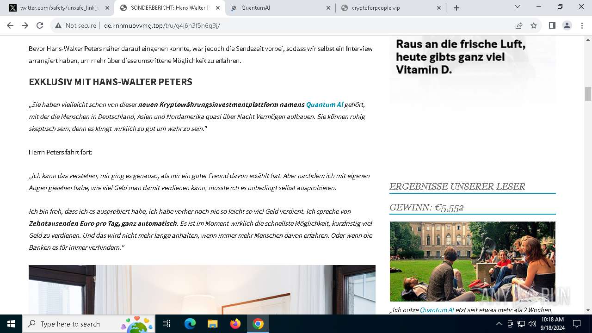Share this page icon
Image resolution: width=592 pixels, height=333 pixels.
pyautogui.click(x=519, y=25)
